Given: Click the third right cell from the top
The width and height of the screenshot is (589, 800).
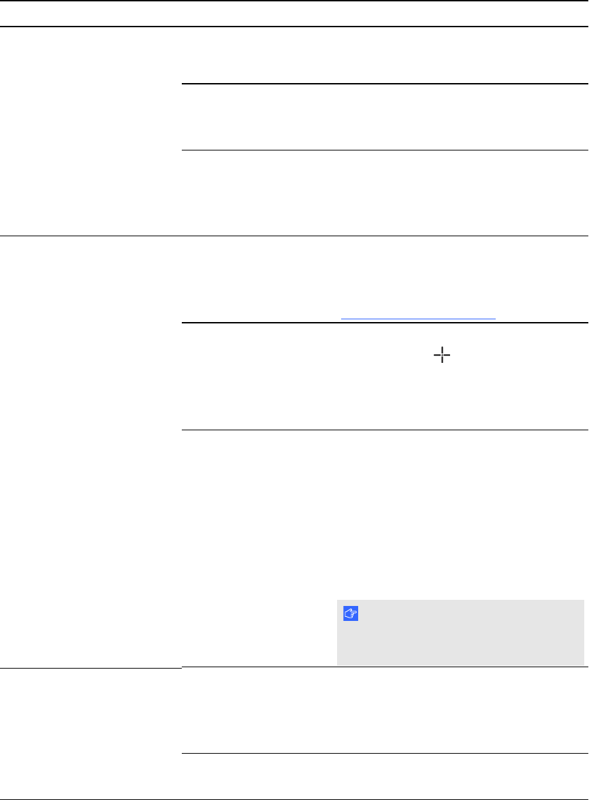Looking at the screenshot, I should tap(385, 193).
